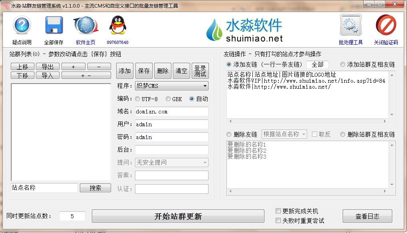Open the 疑点说明 help icon

22,25
